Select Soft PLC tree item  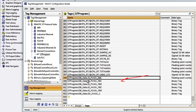[41, 58]
